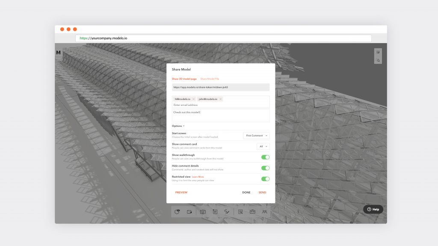Click the Start screen label
438x246 pixels.
(179, 133)
